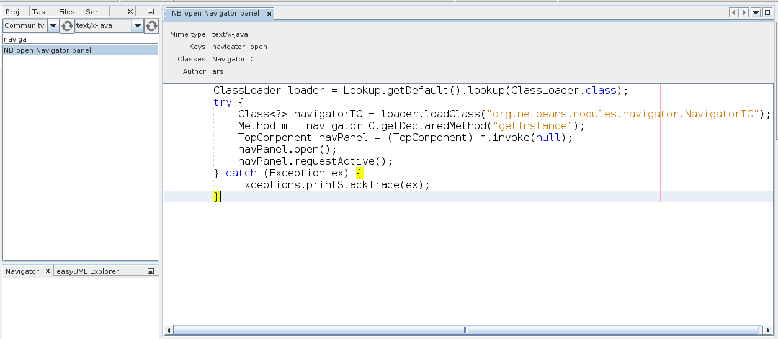Click the 'Exceptions.printStackTrace(ex);' line
The height and width of the screenshot is (339, 778).
(x=334, y=185)
